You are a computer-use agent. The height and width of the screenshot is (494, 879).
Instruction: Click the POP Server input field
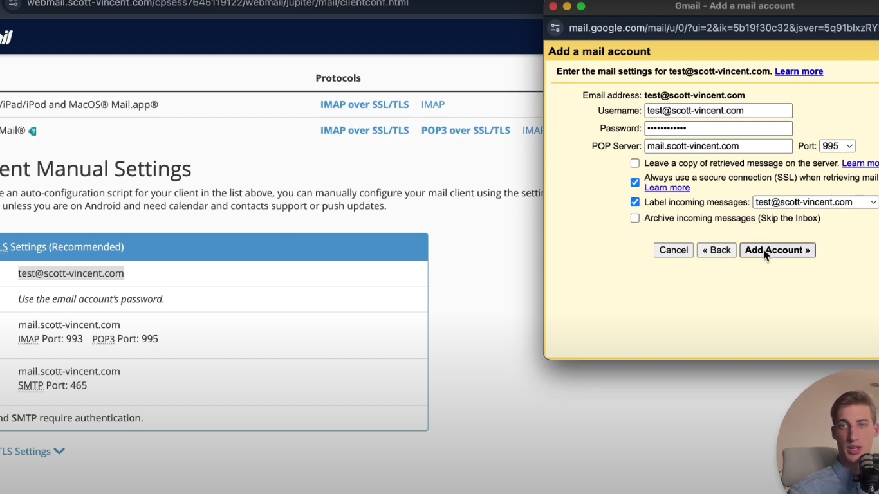[718, 146]
